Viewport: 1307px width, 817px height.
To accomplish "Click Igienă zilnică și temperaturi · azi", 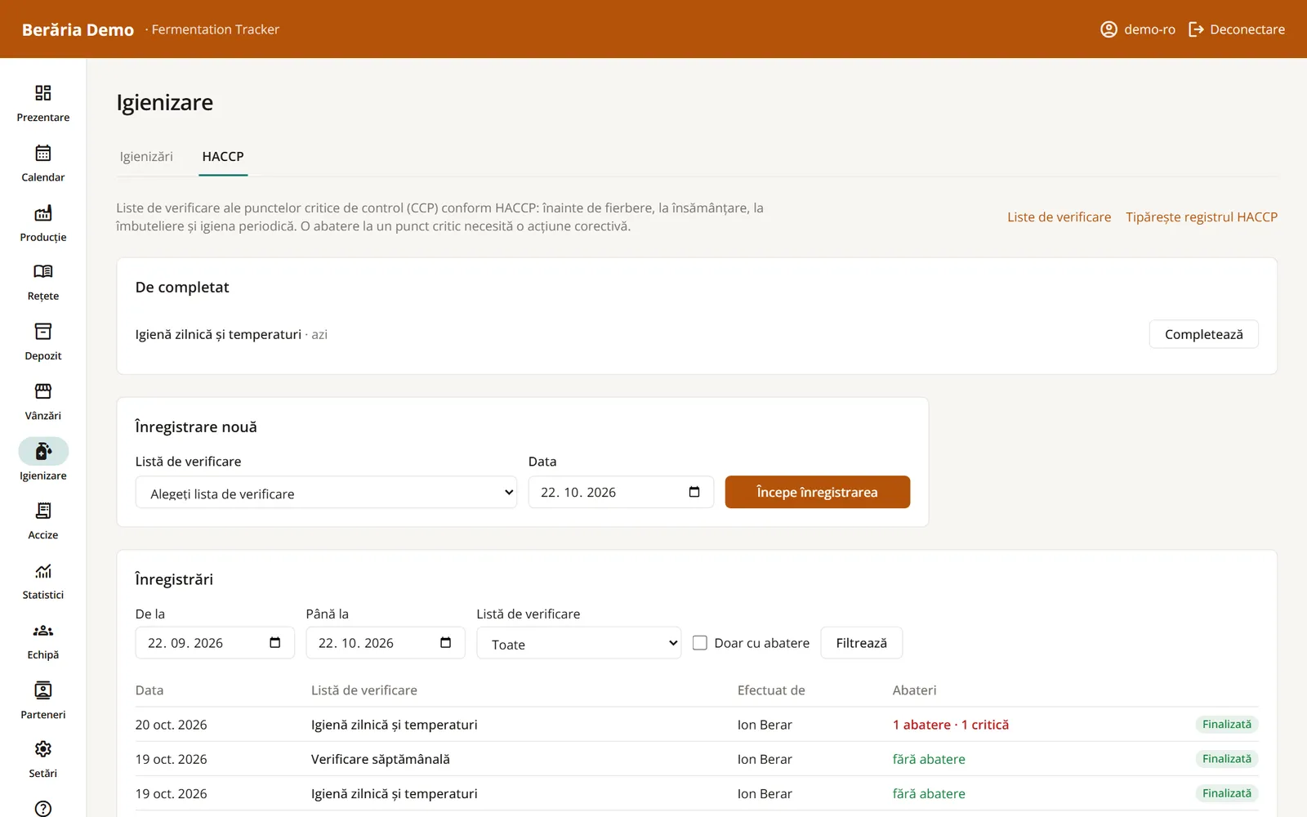I will [x=231, y=334].
